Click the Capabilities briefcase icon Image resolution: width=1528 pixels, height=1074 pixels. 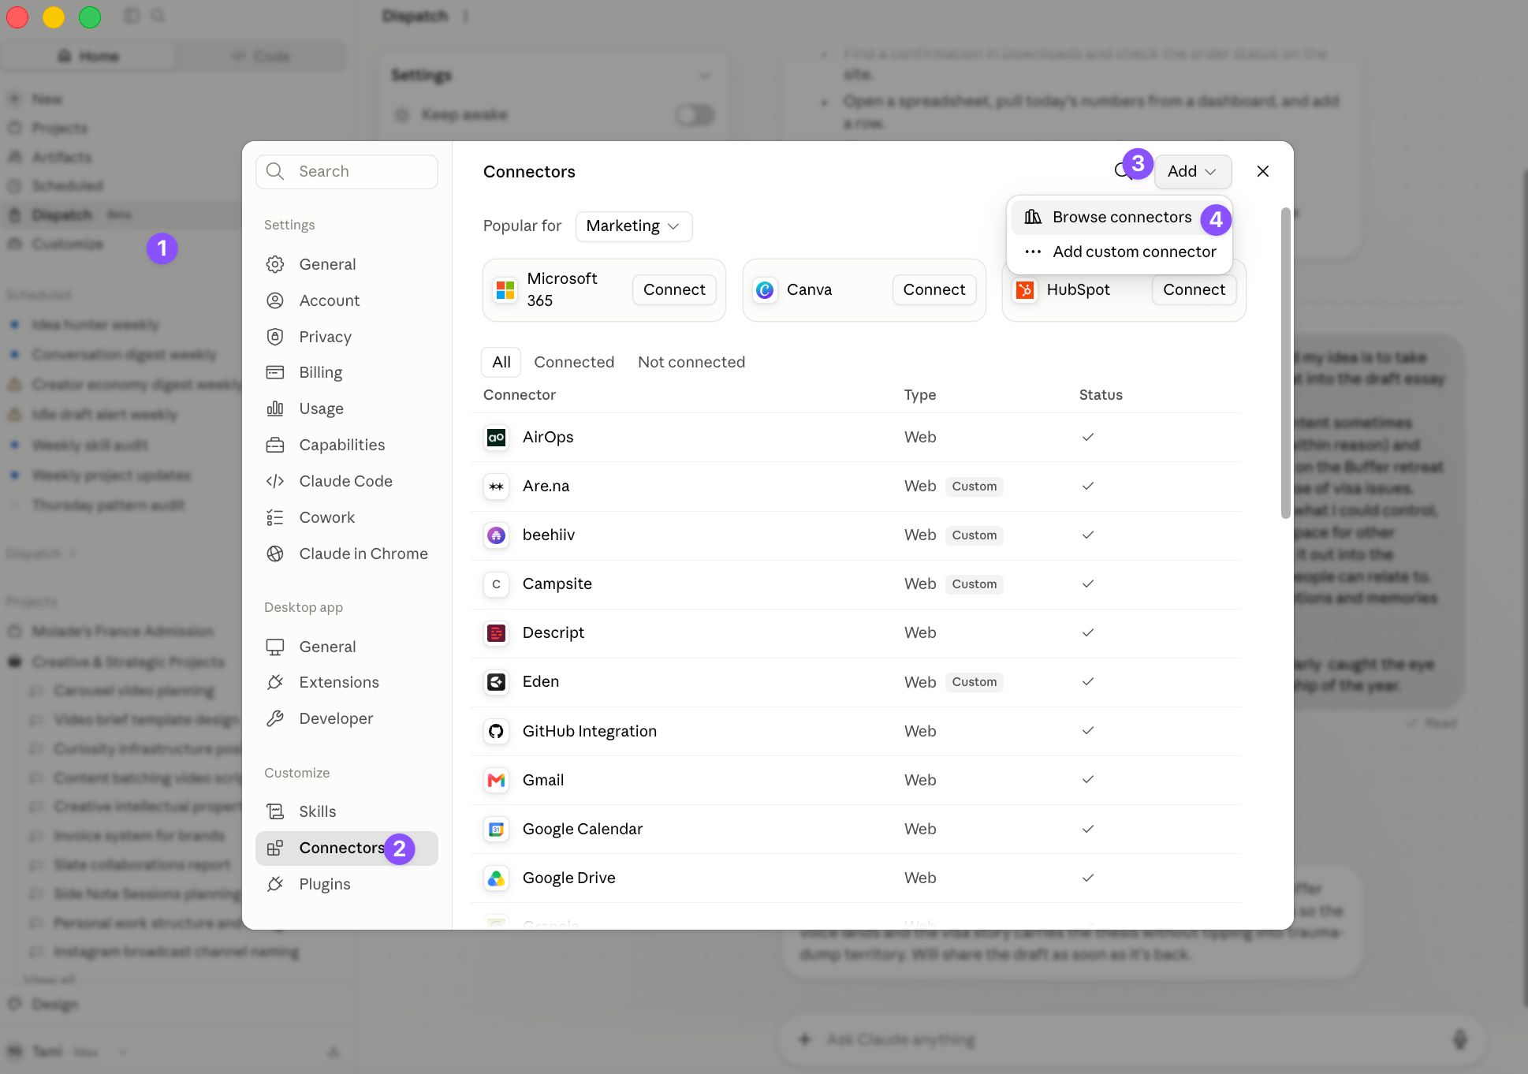click(275, 445)
